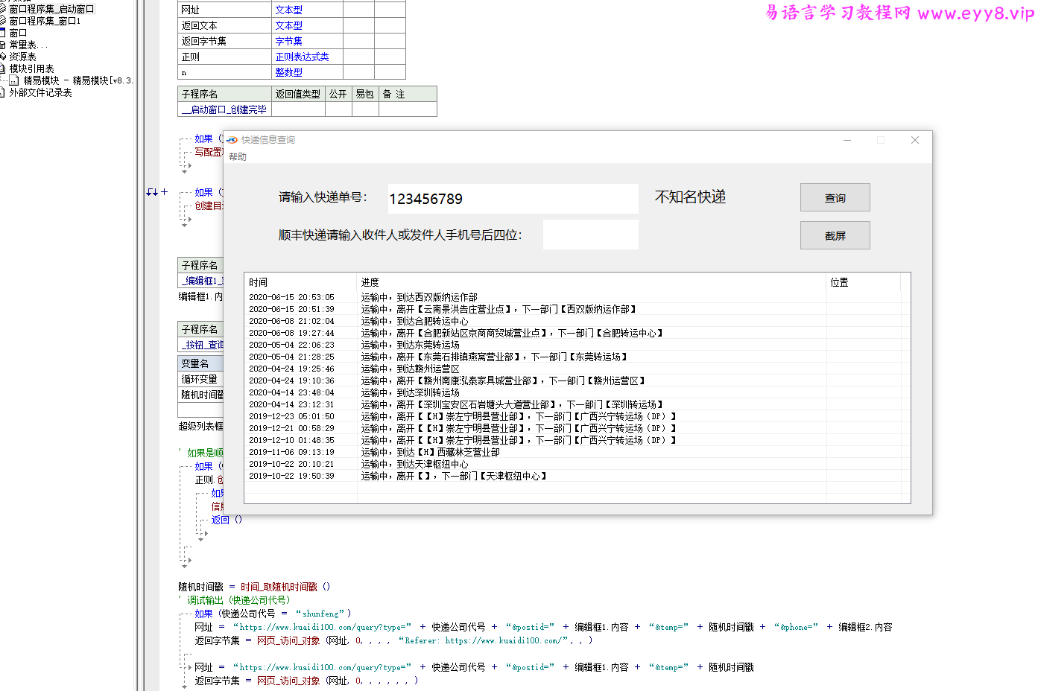The image size is (1038, 691).
Task: Click the 网址 line containing "&phone="
Action: (x=543, y=627)
